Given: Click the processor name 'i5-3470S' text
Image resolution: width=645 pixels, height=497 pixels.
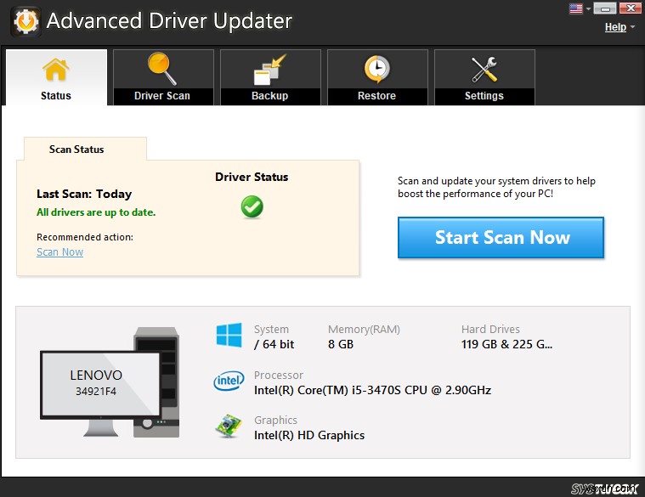Looking at the screenshot, I should pos(376,390).
